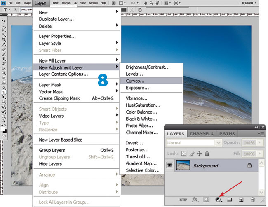This screenshot has height=207, width=268.
Task: Click Layers panel scrollbar up arrow
Action: (261, 163)
